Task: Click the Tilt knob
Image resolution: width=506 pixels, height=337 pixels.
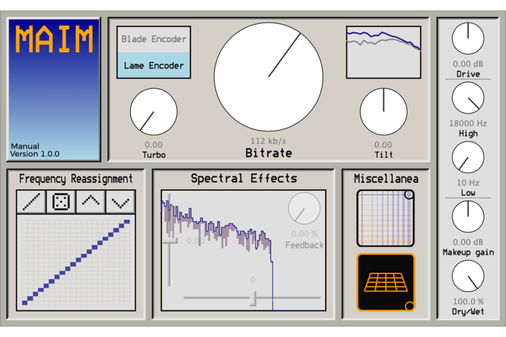Action: click(x=383, y=112)
